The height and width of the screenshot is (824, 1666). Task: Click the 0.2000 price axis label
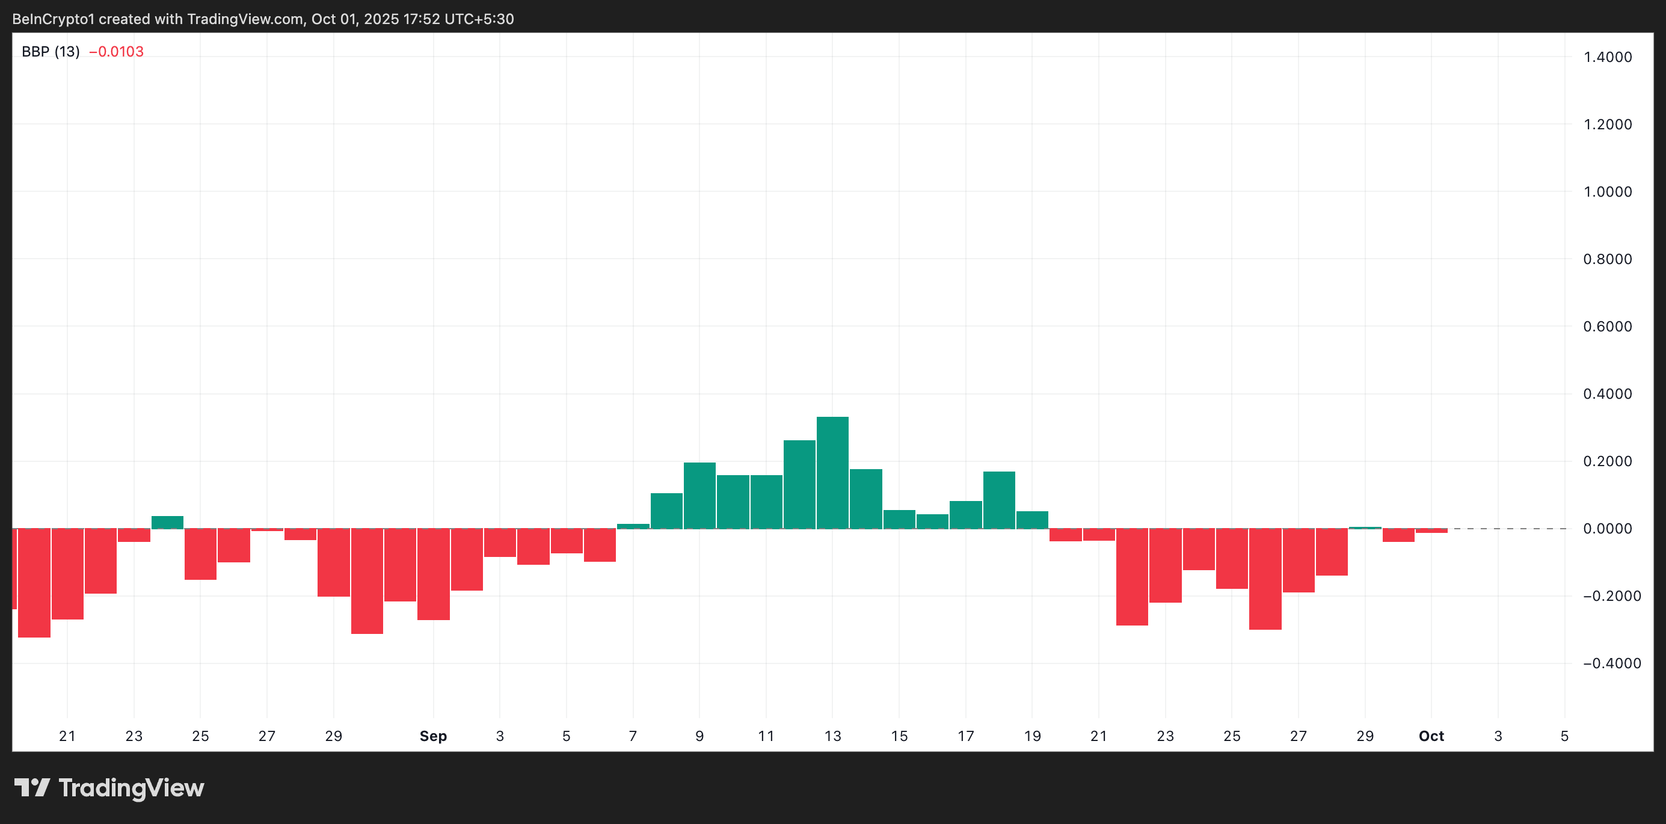click(1607, 461)
